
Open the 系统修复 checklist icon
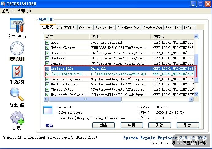tap(17, 72)
